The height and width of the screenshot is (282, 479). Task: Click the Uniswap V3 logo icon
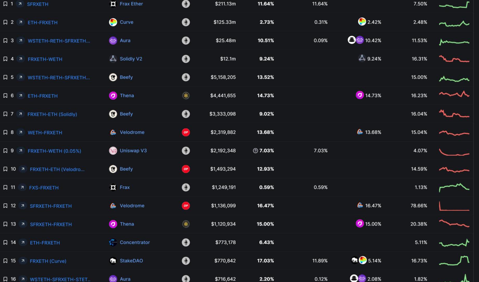(113, 151)
